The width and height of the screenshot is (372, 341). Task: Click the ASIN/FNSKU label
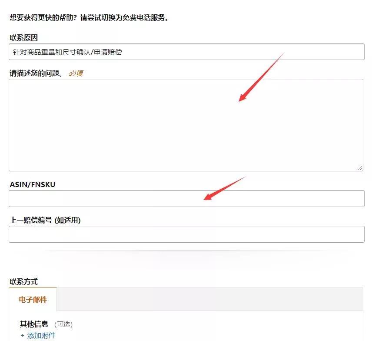point(33,184)
